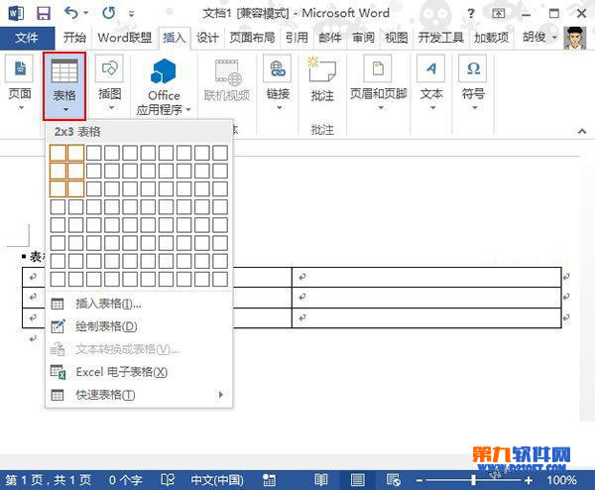Click the Undo arrow in title bar
The height and width of the screenshot is (490, 595).
[x=70, y=14]
